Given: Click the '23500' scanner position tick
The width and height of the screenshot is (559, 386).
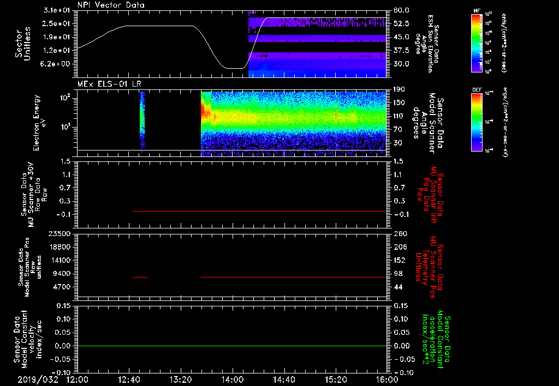Looking at the screenshot, I should [60, 233].
